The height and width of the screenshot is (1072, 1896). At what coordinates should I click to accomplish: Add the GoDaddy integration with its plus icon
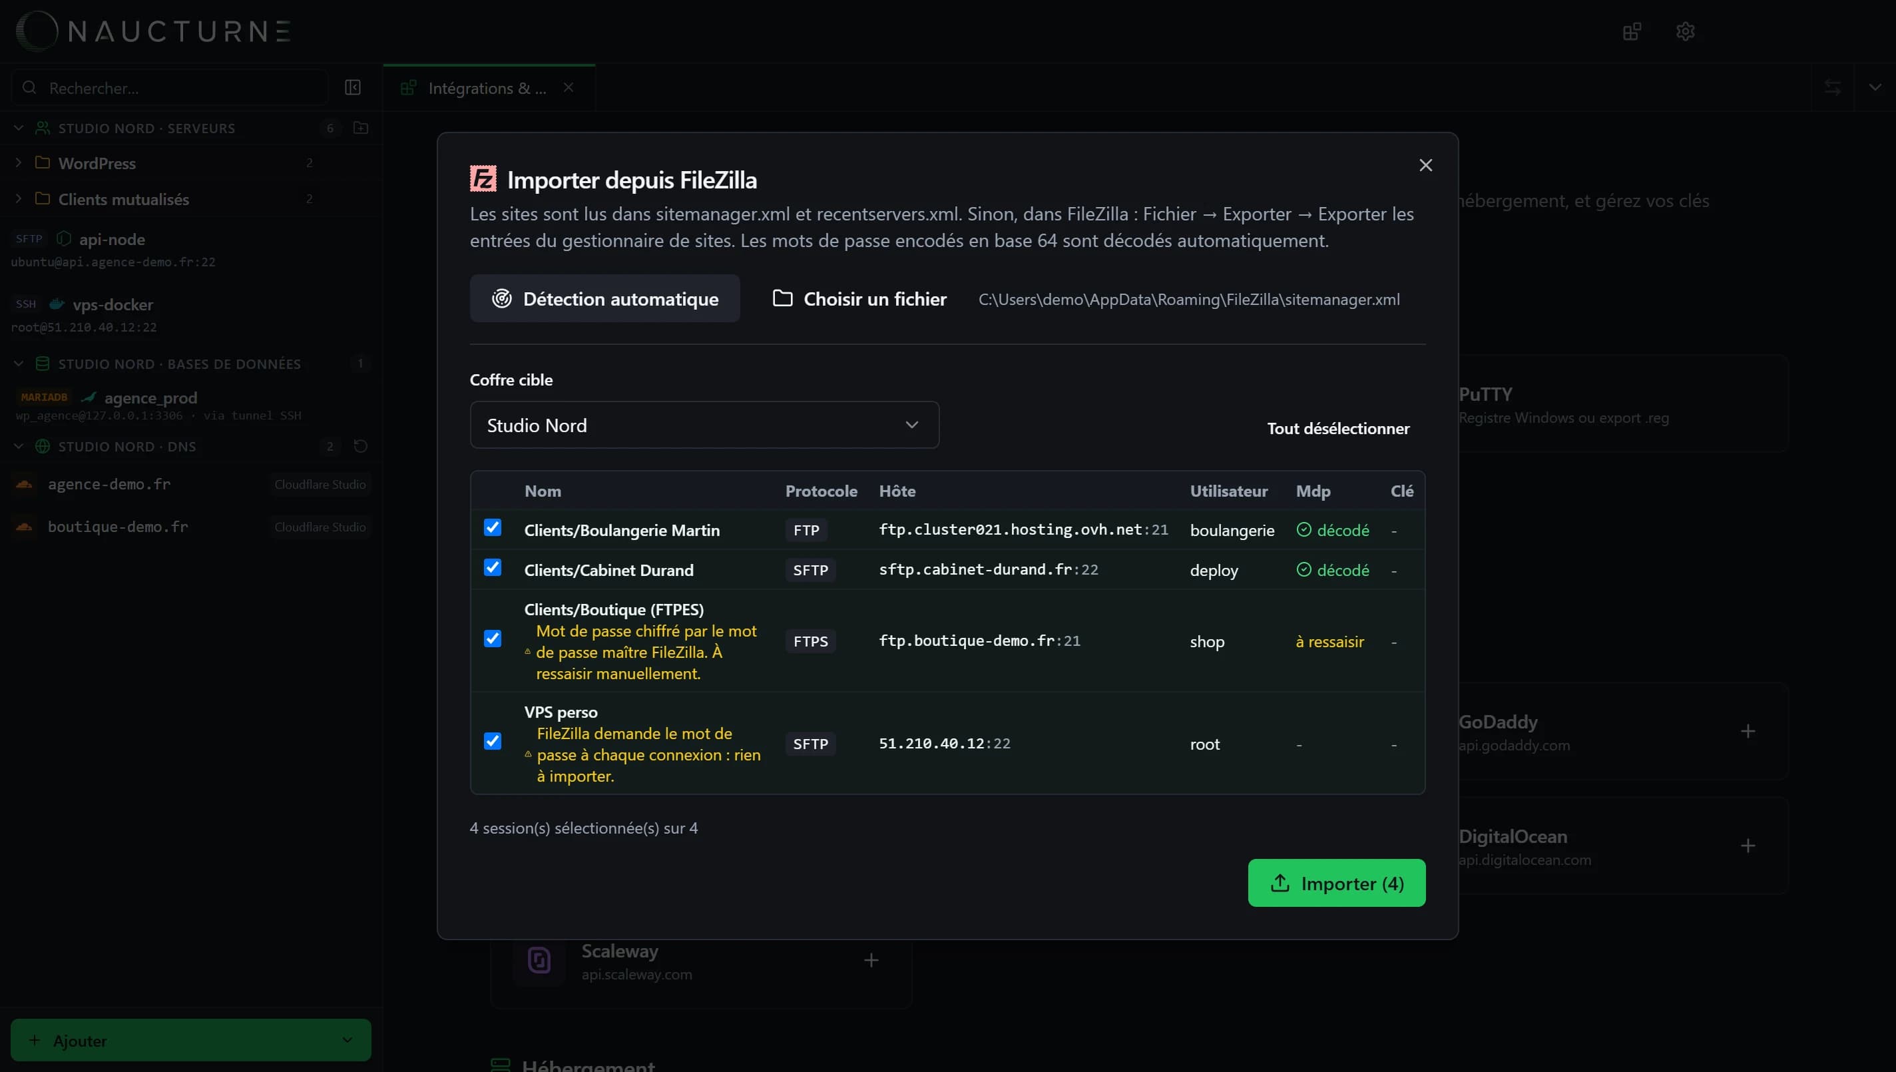coord(1748,731)
